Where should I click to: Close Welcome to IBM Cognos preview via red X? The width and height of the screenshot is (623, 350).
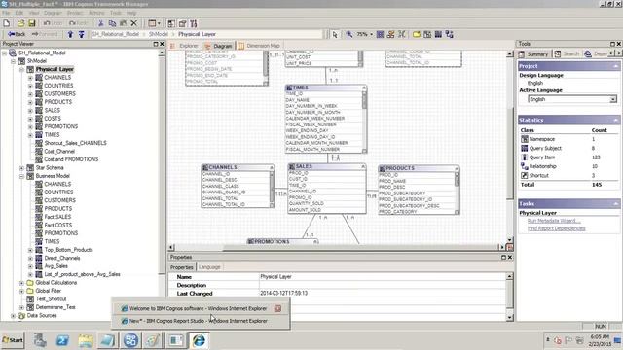pyautogui.click(x=277, y=308)
